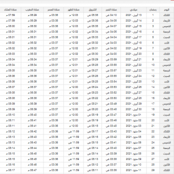
Task: Click the Fajr time 04:10 cell
Action: (x=111, y=15)
